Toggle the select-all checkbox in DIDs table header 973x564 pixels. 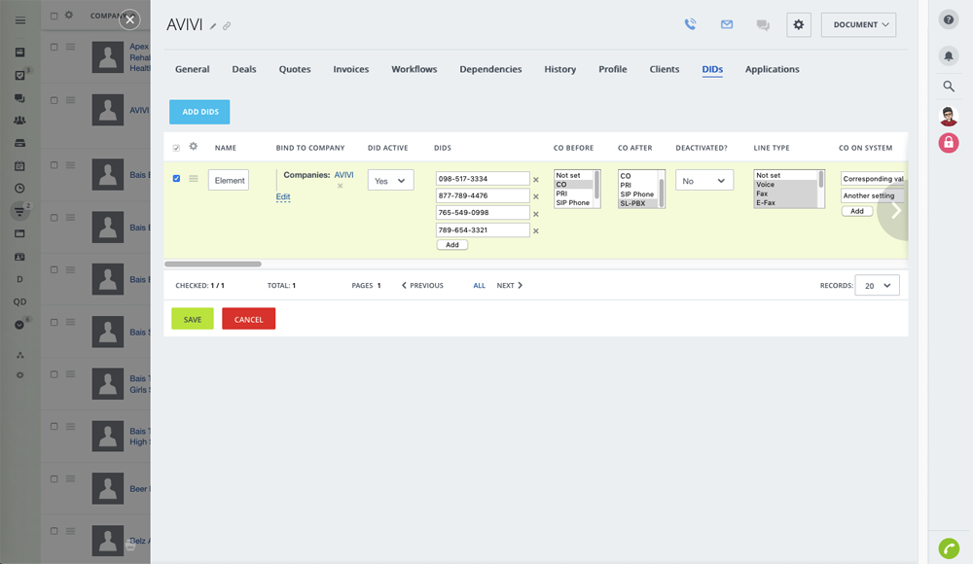coord(176,148)
